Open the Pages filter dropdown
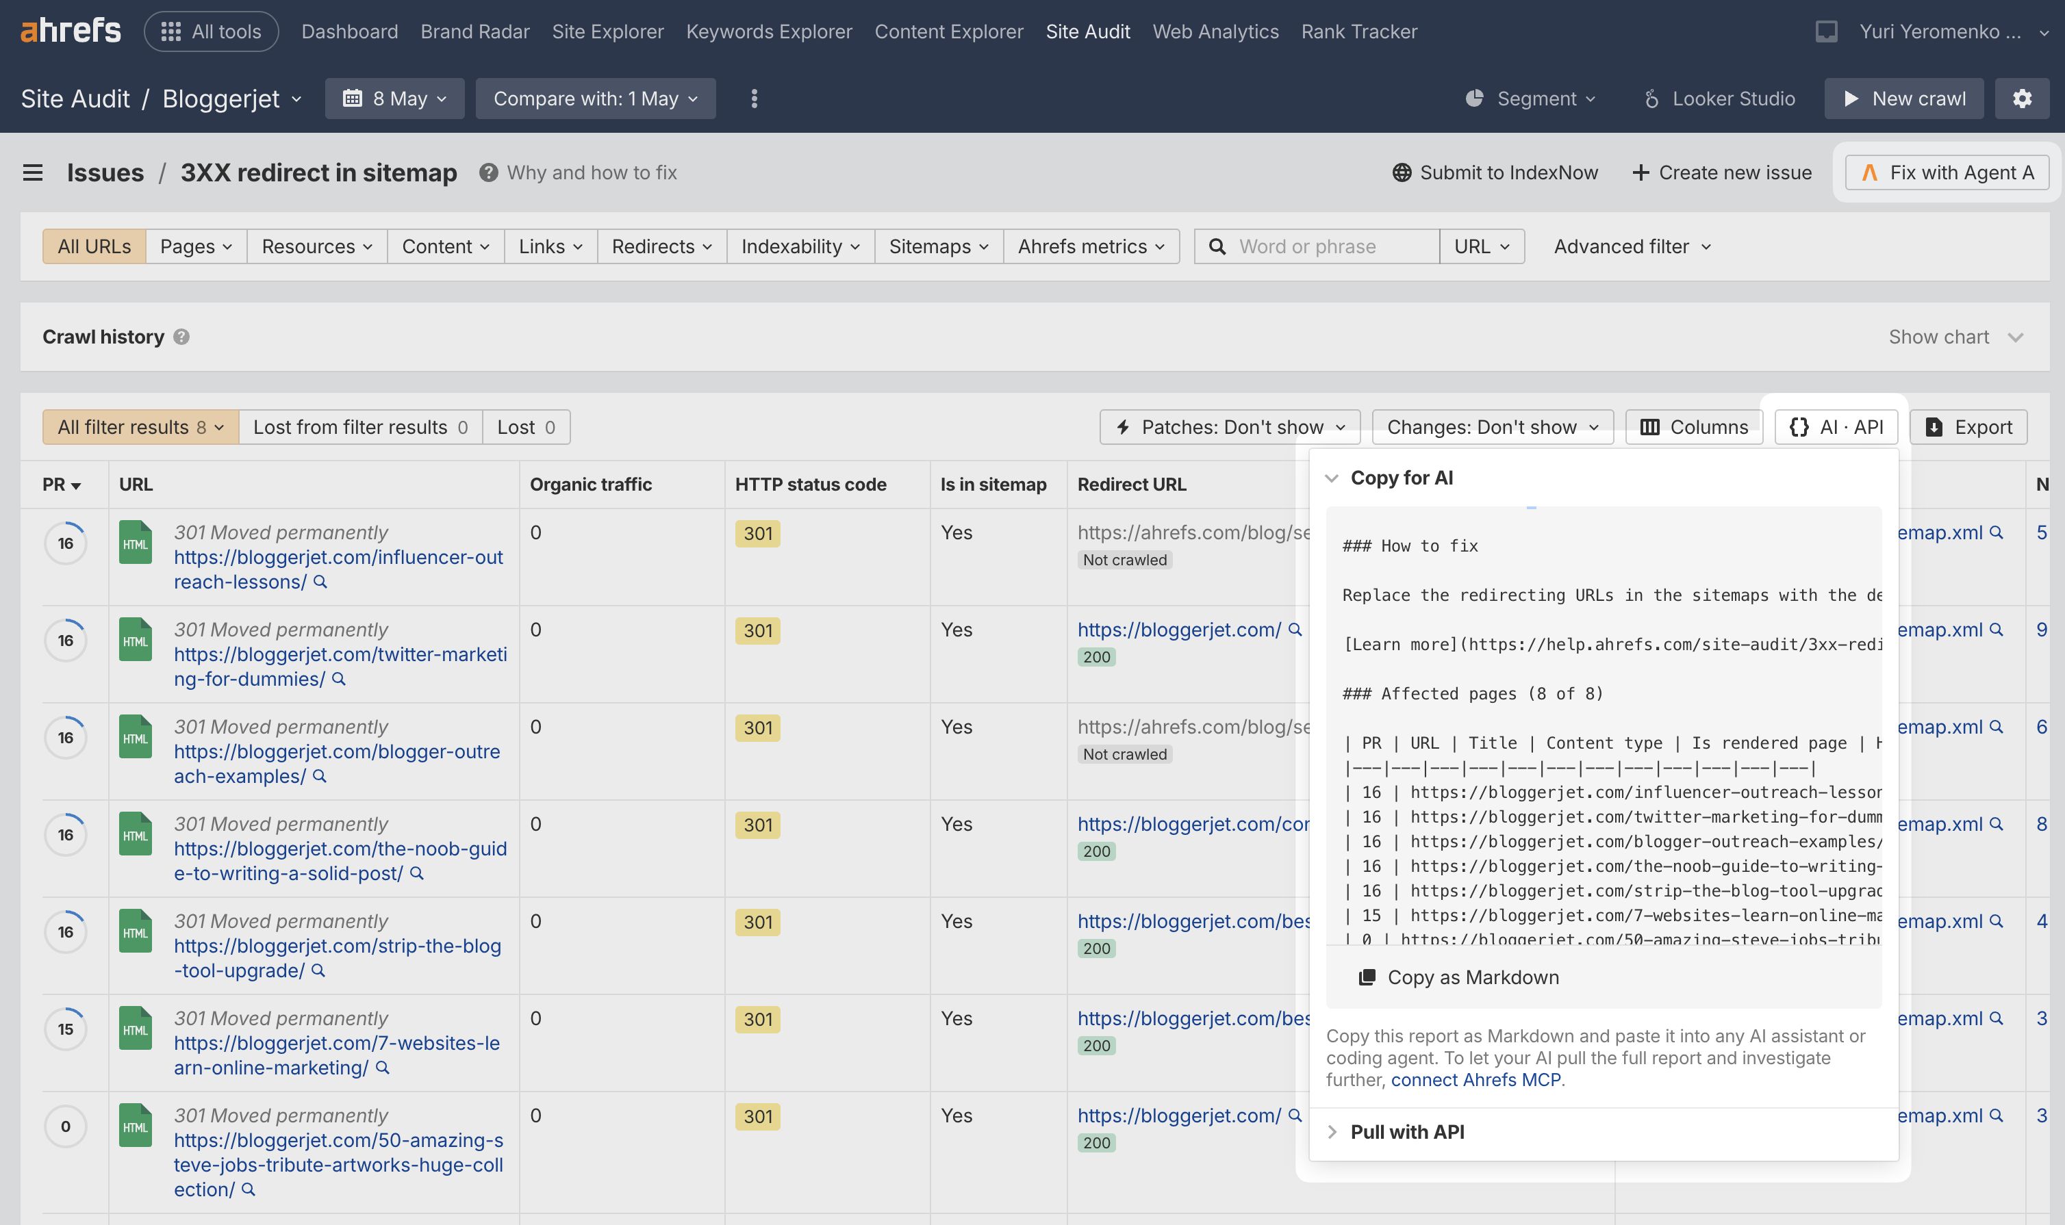The width and height of the screenshot is (2065, 1225). pos(196,246)
